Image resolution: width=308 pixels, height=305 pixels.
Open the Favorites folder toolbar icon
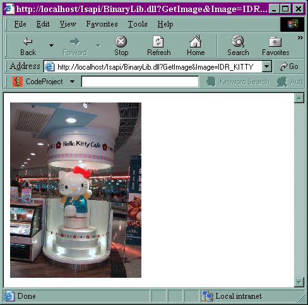(275, 42)
